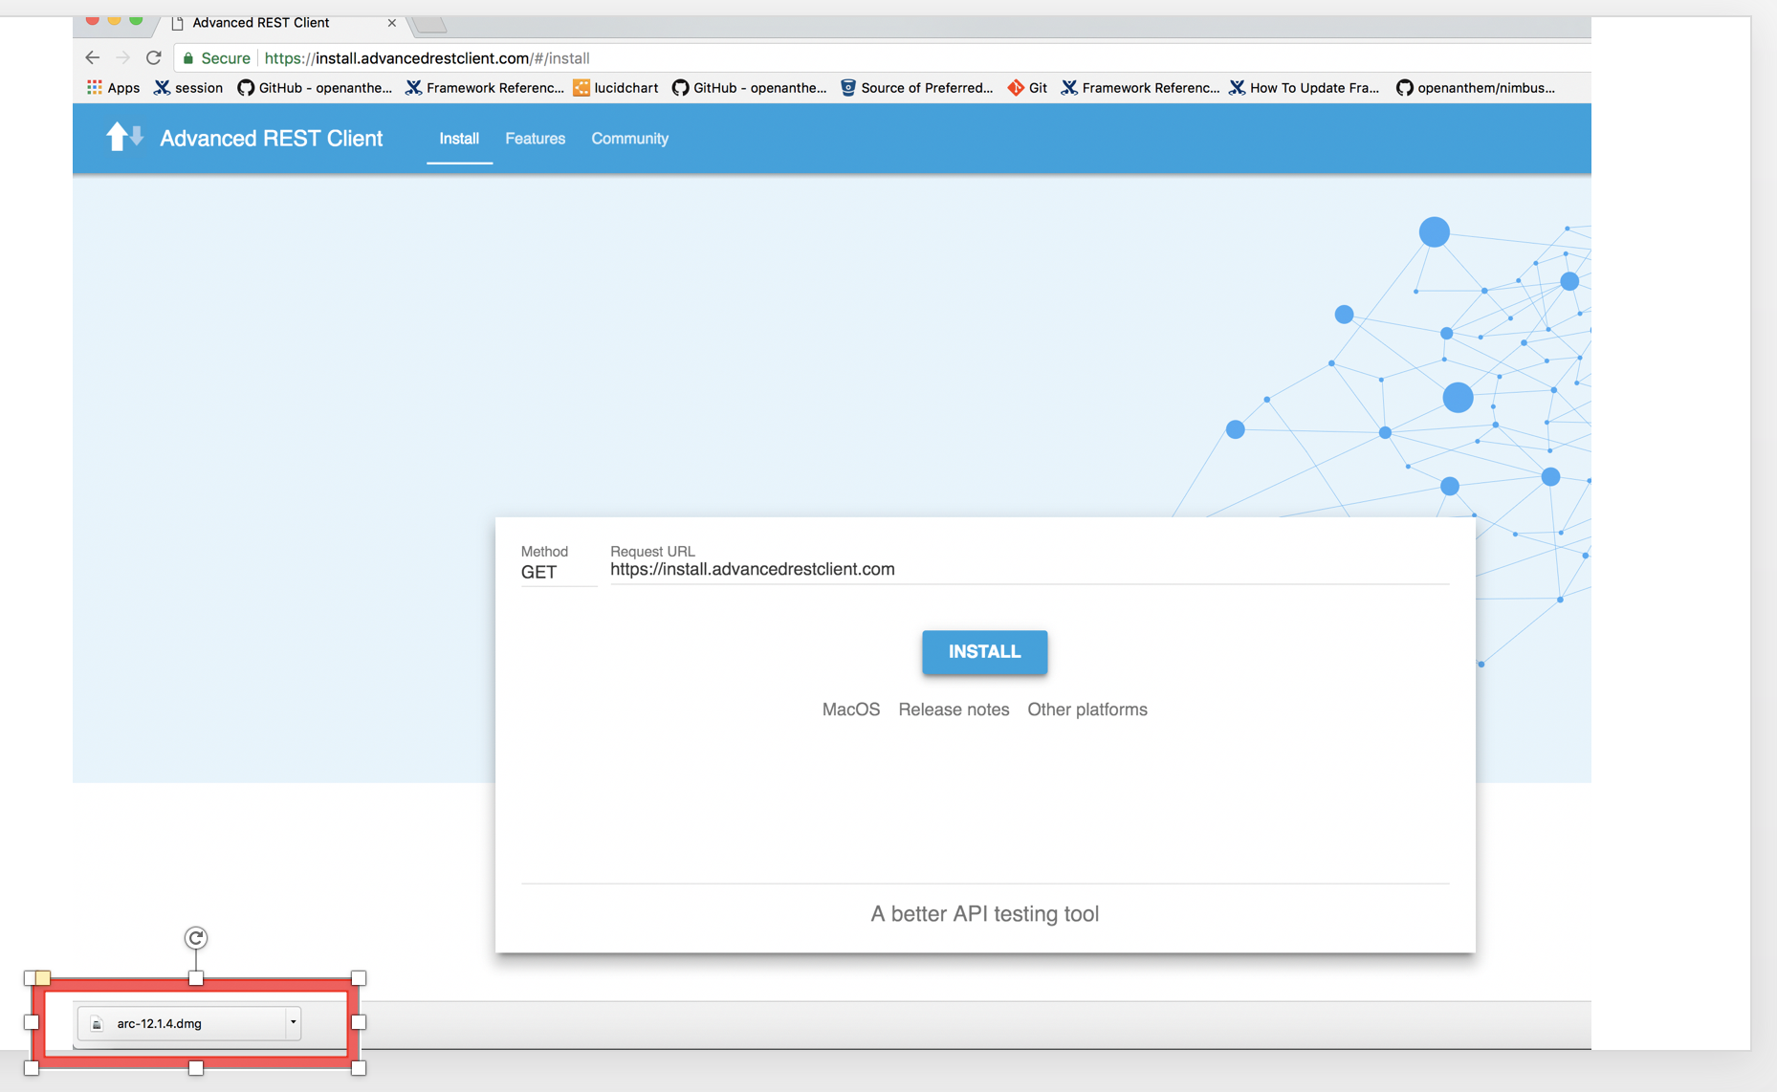The image size is (1777, 1092).
Task: Open the Git bookmark
Action: 1027,88
